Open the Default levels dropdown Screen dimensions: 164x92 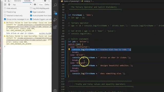point(47,5)
